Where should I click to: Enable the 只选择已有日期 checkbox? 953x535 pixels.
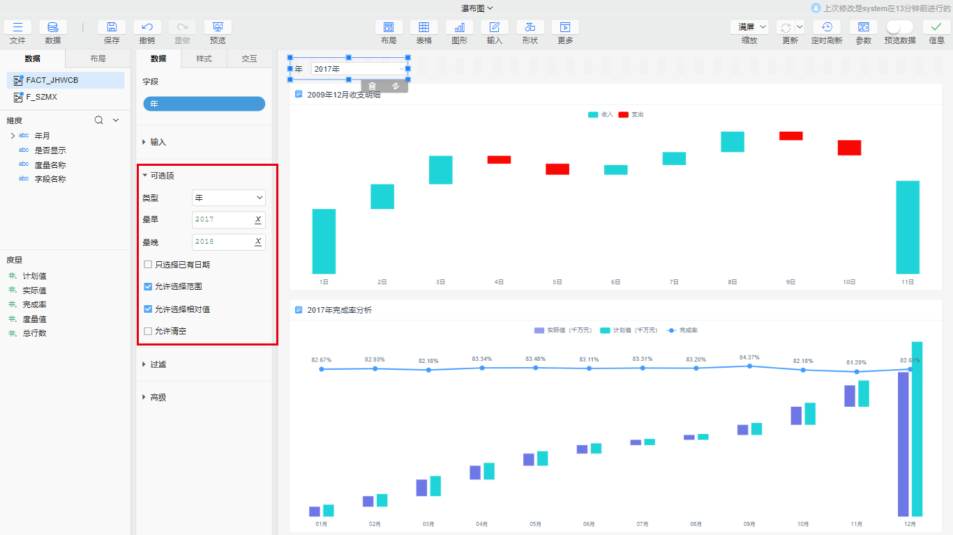tap(148, 265)
